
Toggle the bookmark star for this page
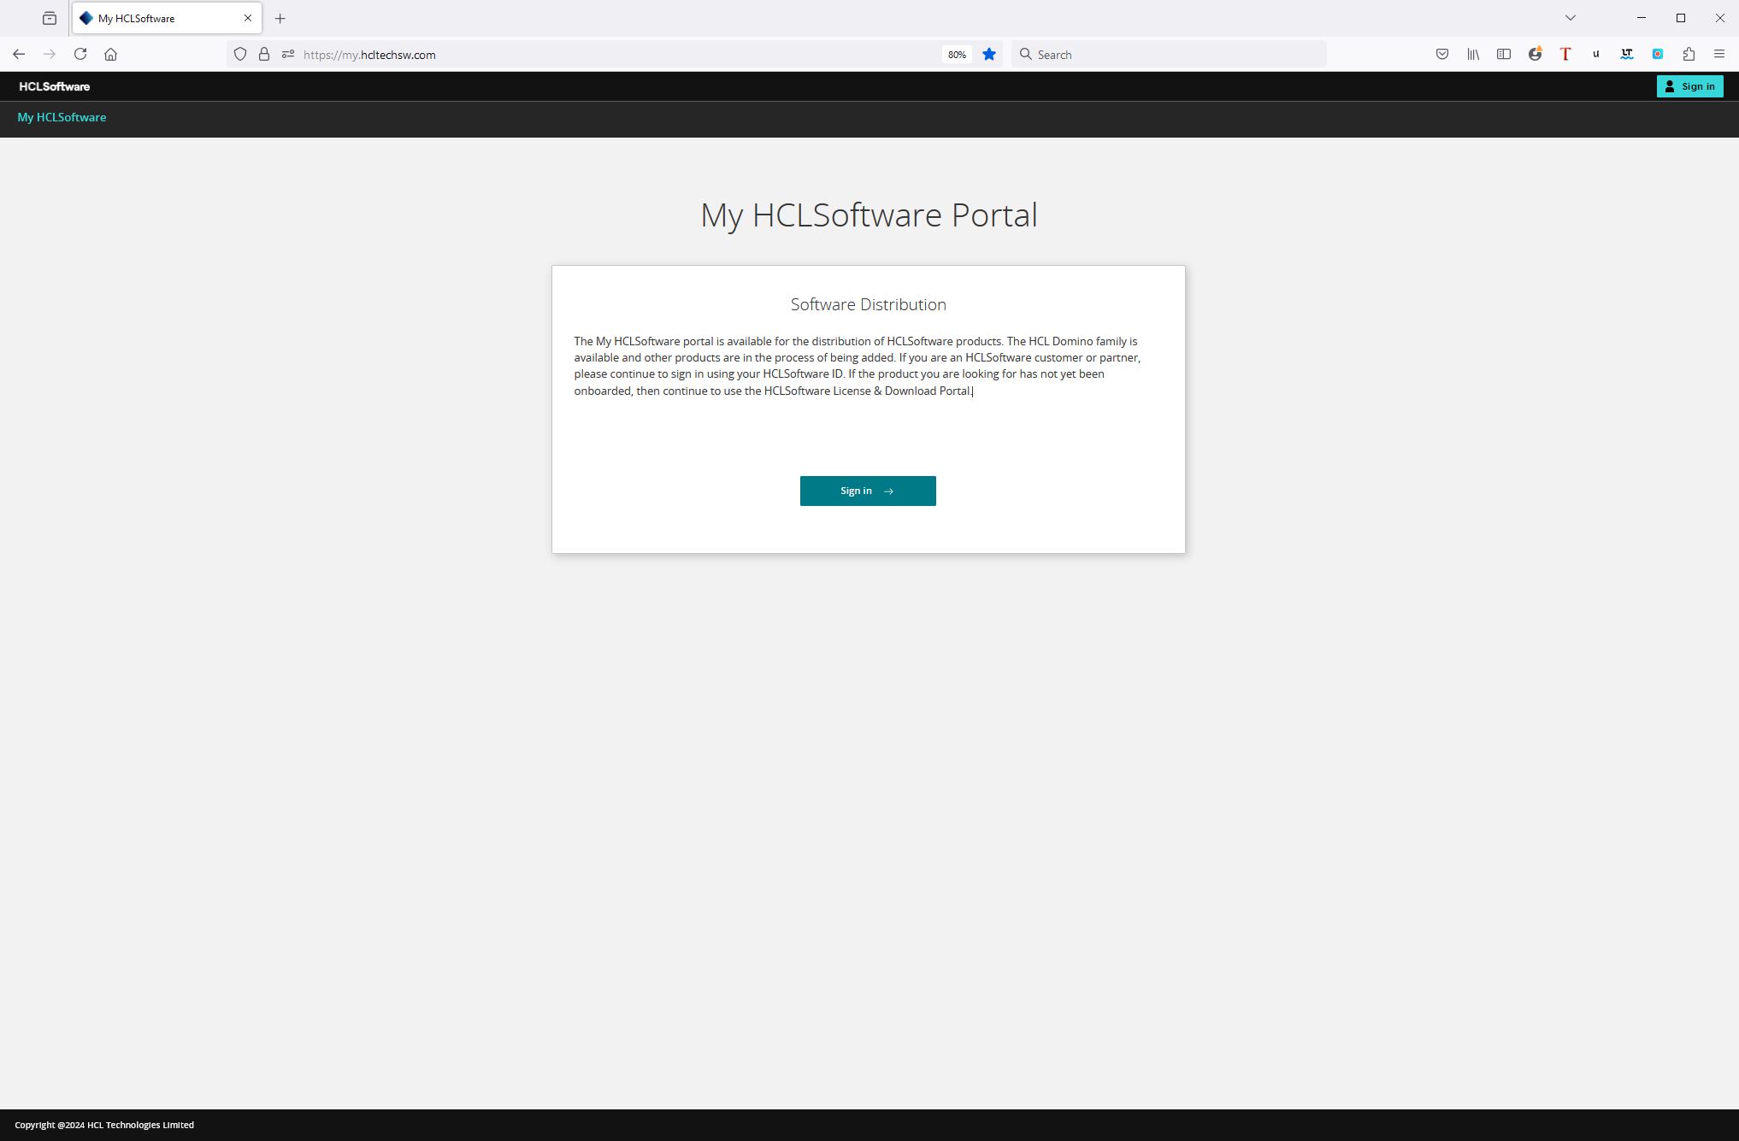(x=989, y=54)
